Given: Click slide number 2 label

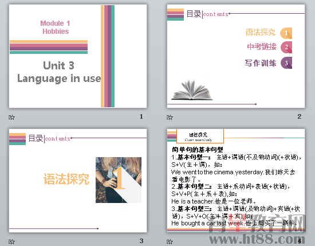Looking at the screenshot, I should click(300, 116).
